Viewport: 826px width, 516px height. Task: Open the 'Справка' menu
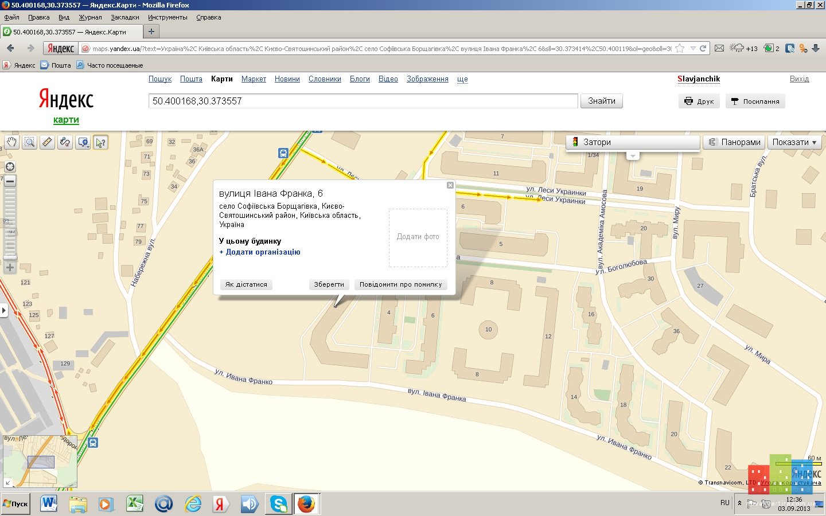pyautogui.click(x=209, y=17)
